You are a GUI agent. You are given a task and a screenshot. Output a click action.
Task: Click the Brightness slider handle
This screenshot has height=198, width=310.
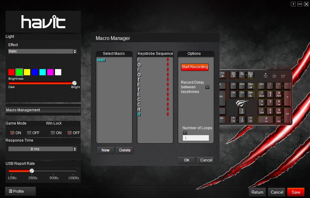[x=74, y=83]
